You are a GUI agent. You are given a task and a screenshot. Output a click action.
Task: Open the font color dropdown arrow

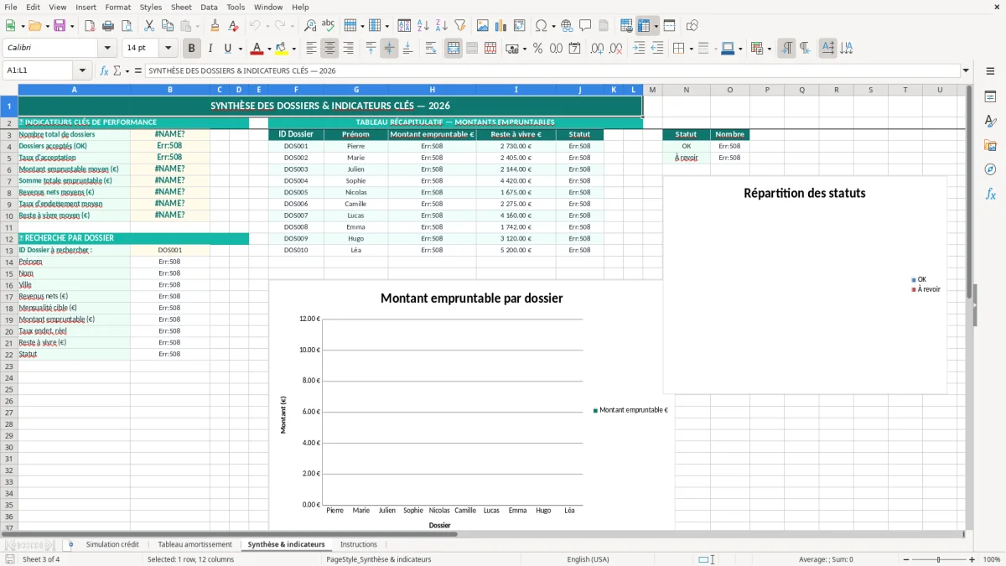269,49
